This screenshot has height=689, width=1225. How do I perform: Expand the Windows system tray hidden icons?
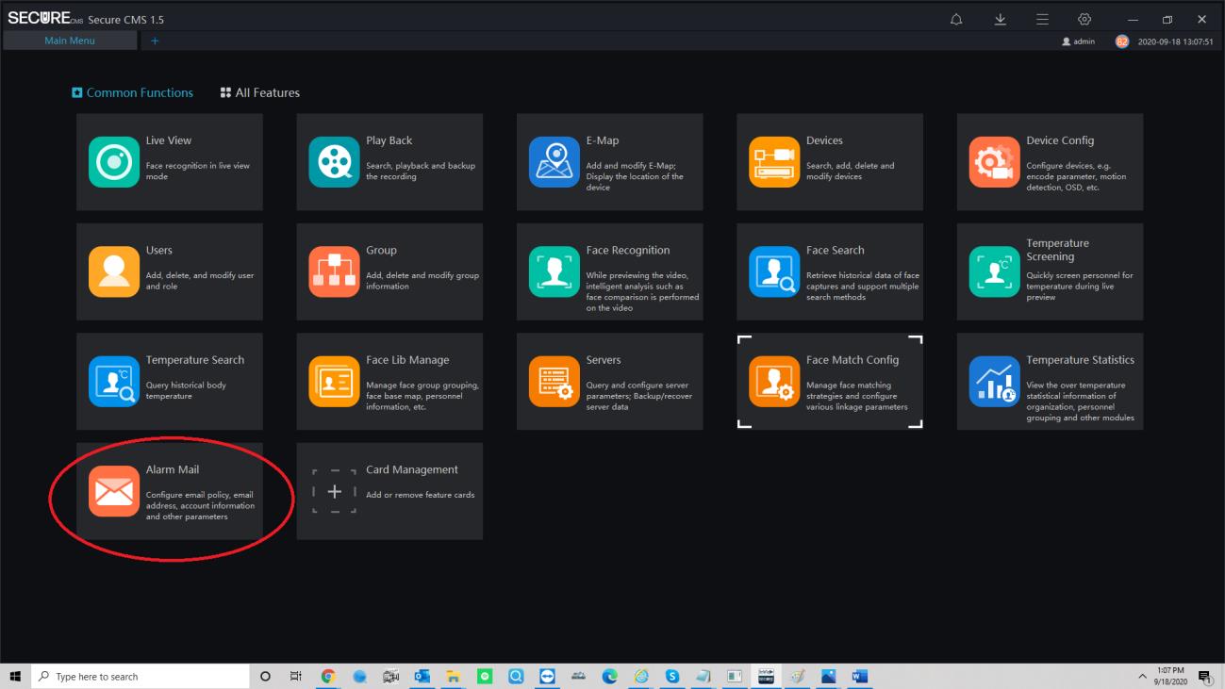pyautogui.click(x=1143, y=677)
